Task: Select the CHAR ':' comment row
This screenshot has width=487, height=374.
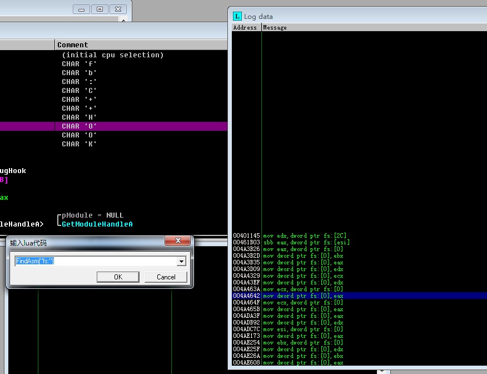Action: pyautogui.click(x=79, y=82)
